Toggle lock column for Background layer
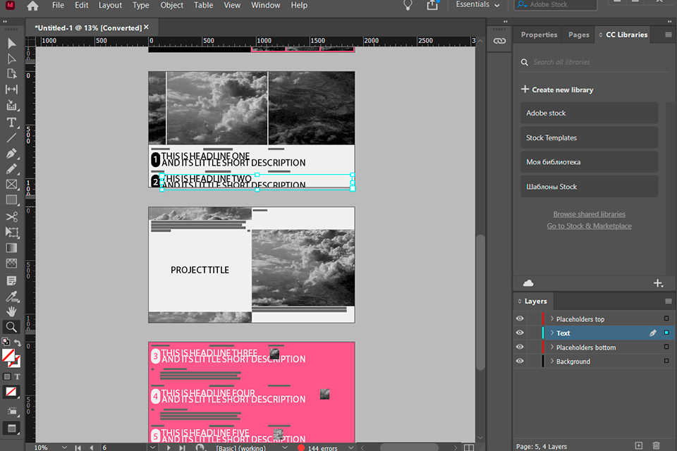 click(534, 362)
